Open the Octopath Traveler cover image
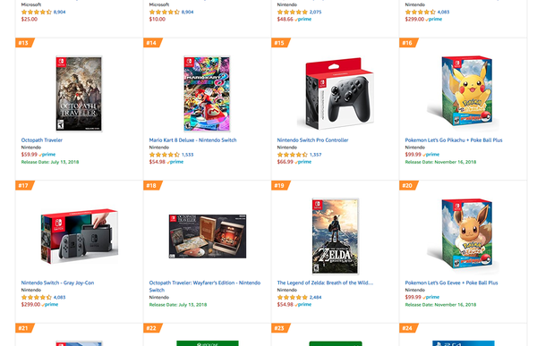The image size is (537, 346). click(79, 94)
